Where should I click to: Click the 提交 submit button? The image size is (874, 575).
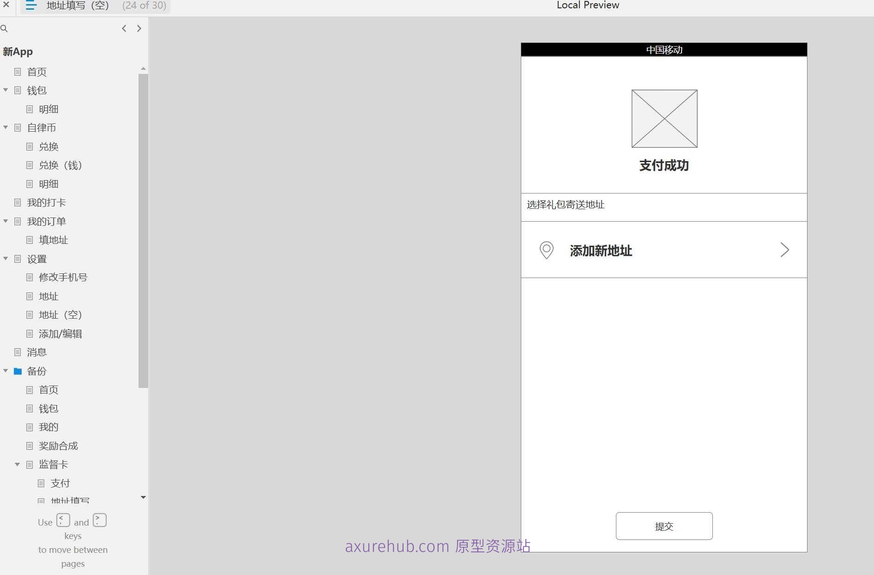(x=664, y=526)
